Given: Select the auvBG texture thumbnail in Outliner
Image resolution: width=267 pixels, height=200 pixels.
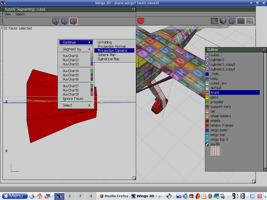Looking at the screenshot, I should [215, 151].
